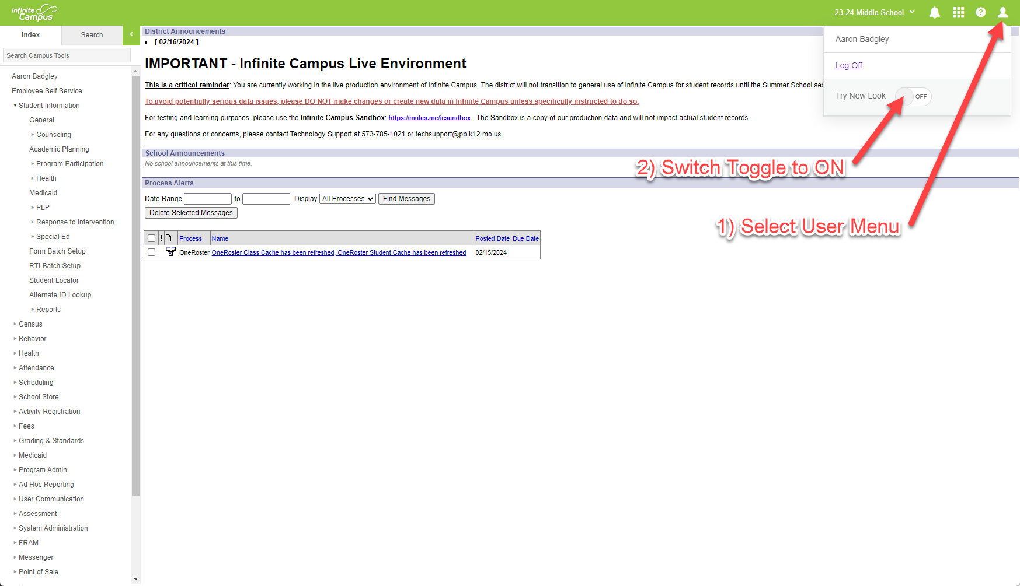Click the Search Campus Tools field
This screenshot has height=586, width=1020.
click(67, 55)
